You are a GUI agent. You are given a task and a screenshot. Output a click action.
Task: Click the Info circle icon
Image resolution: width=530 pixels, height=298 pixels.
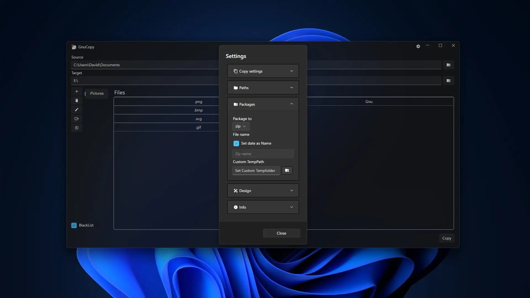pyautogui.click(x=235, y=207)
